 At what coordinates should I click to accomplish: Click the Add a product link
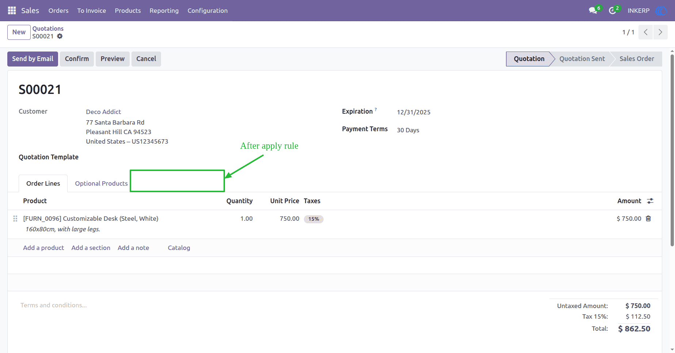click(x=43, y=248)
